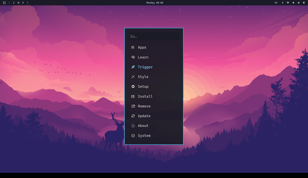Open the Setup menu entry

[154, 86]
